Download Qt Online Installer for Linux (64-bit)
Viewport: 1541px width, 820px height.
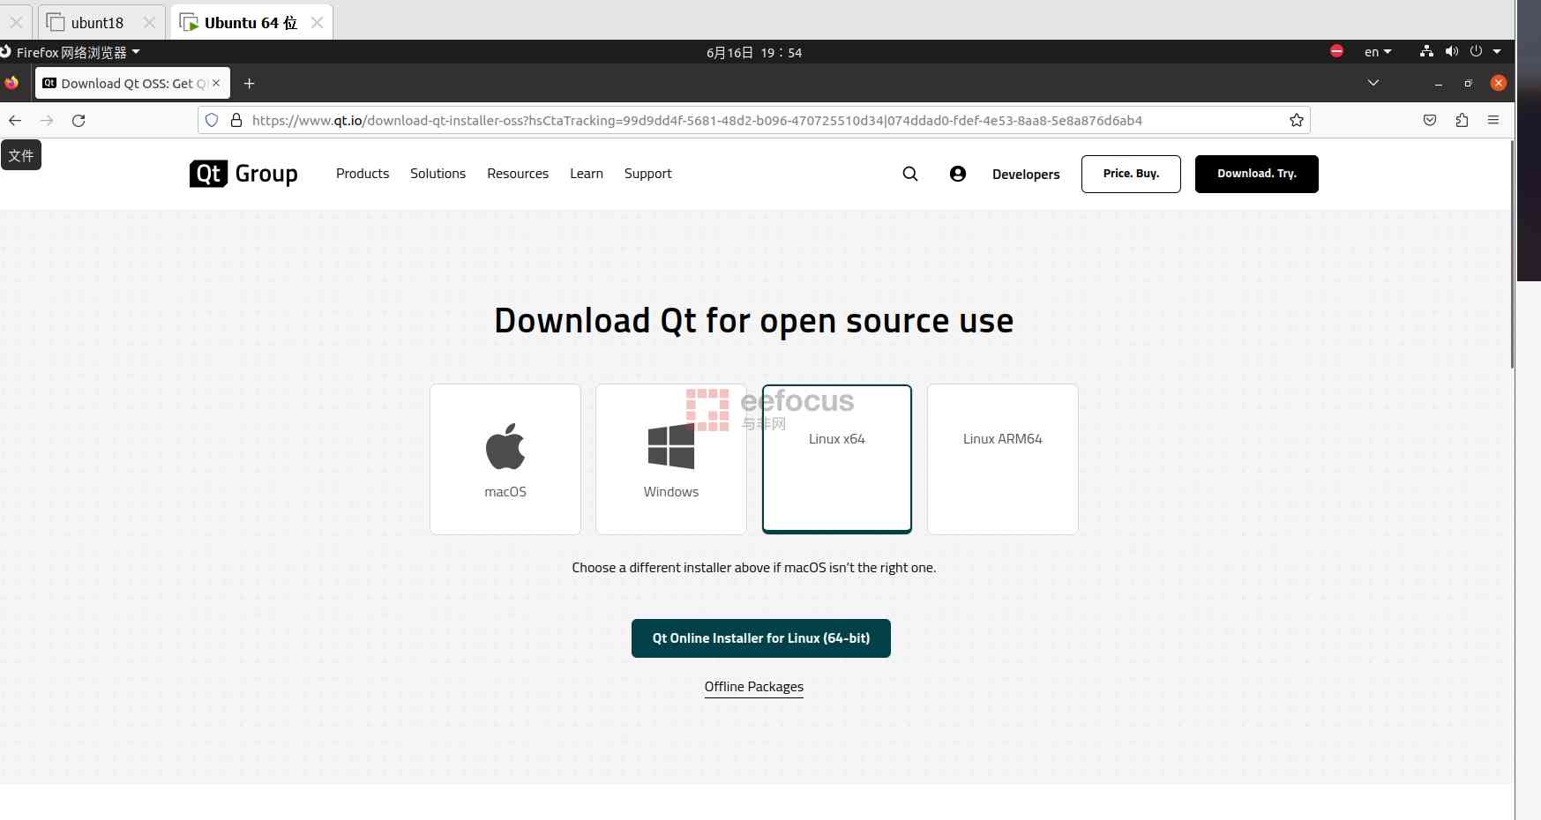pyautogui.click(x=761, y=638)
